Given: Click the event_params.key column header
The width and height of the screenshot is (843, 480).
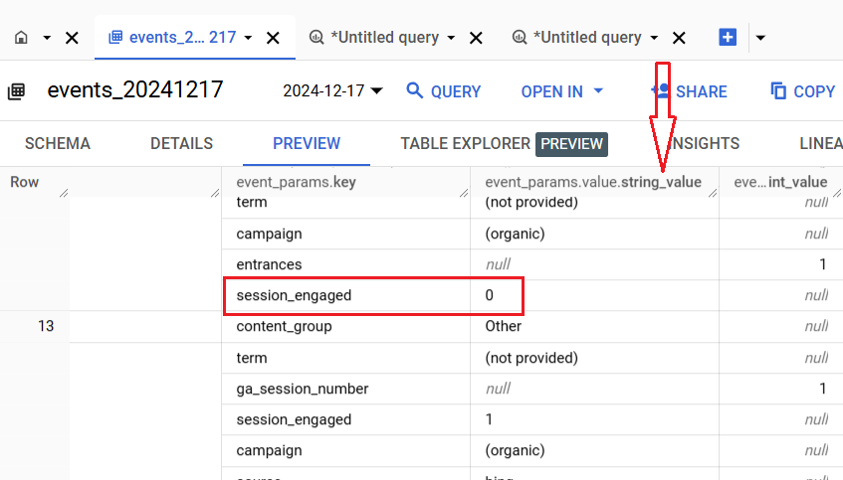Looking at the screenshot, I should (297, 182).
